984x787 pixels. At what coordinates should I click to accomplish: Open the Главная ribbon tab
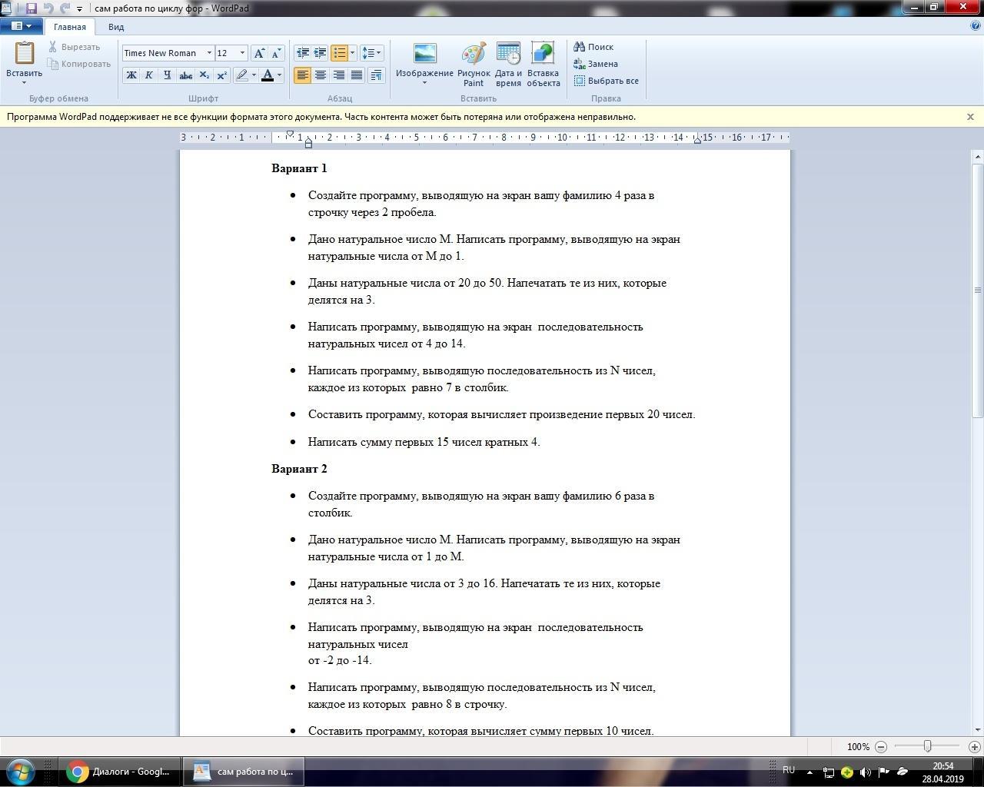coord(70,27)
